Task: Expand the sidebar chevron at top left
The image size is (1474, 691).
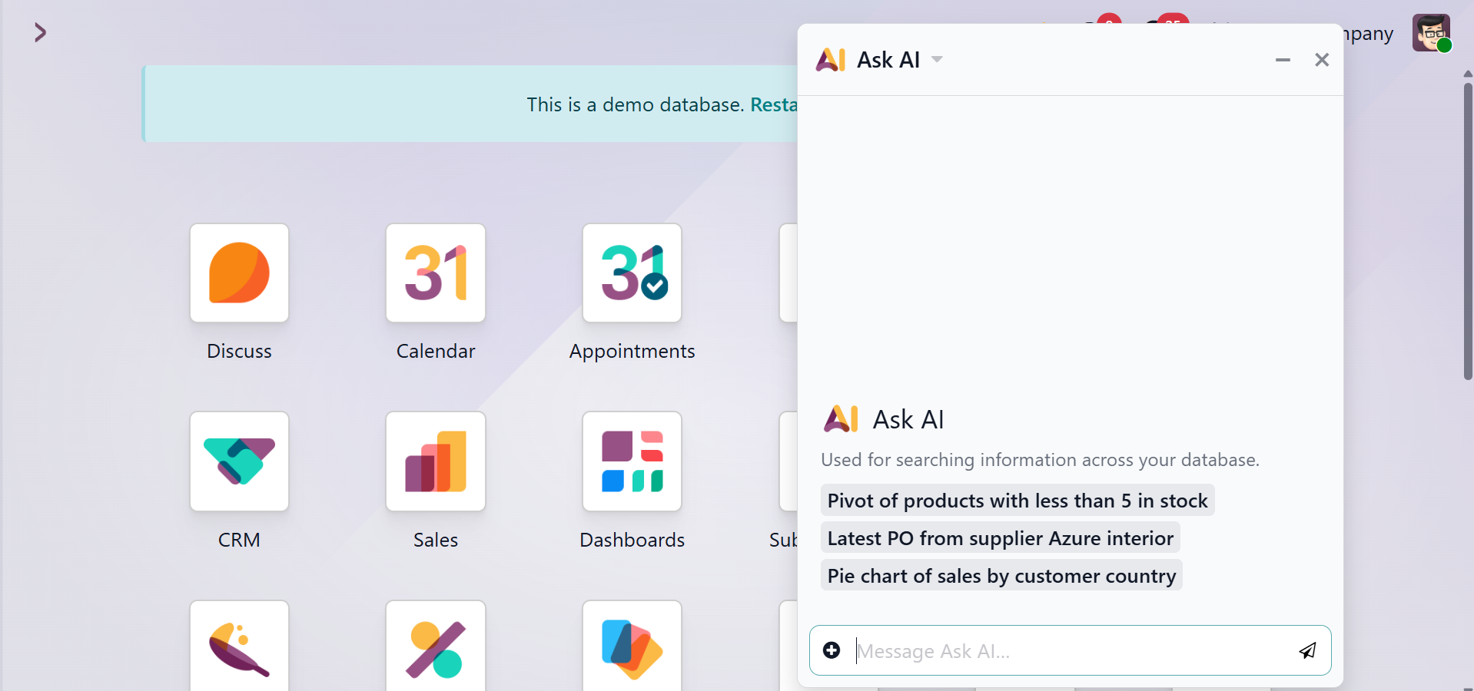Action: pos(41,32)
